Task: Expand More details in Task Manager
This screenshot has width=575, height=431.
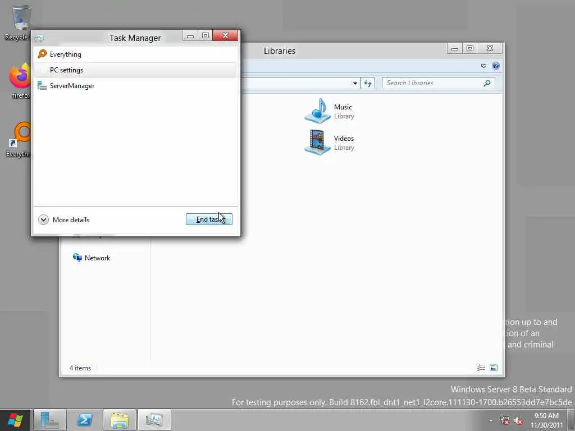Action: 64,220
